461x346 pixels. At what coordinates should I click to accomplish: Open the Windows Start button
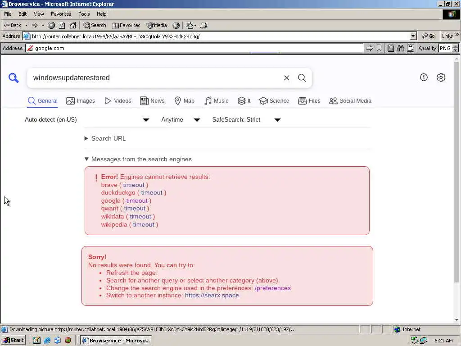[13, 341]
